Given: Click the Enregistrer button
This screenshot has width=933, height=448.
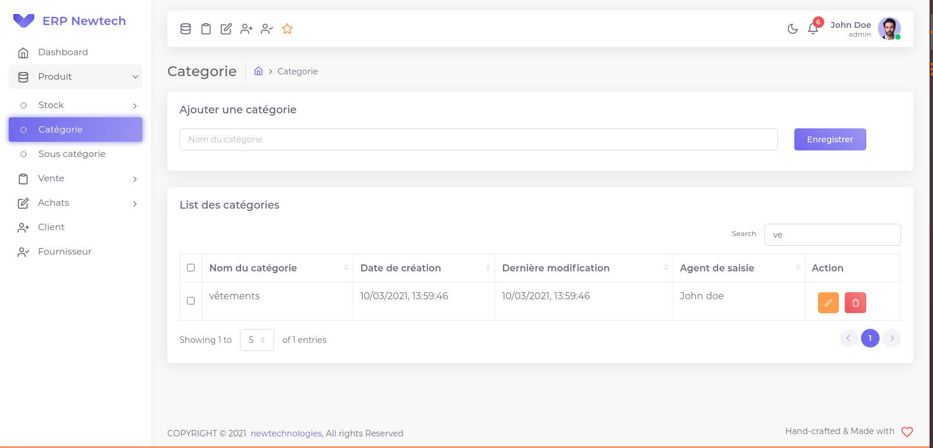Looking at the screenshot, I should [830, 139].
